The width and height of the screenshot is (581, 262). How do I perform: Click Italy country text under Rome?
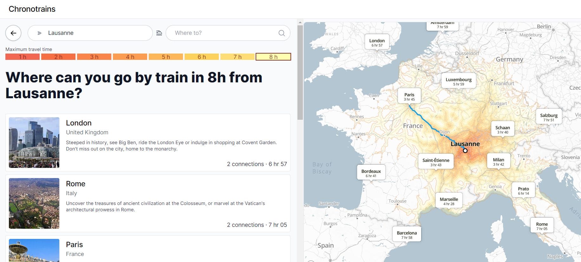coord(71,193)
